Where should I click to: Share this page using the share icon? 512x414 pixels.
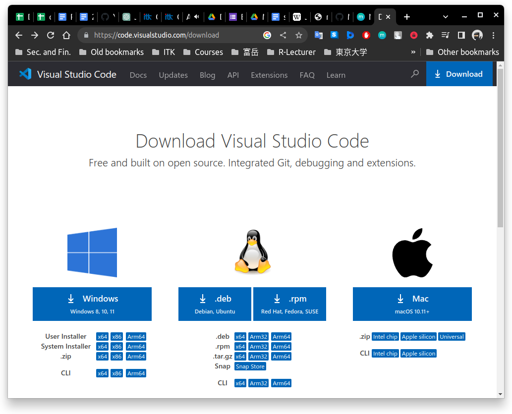point(283,35)
